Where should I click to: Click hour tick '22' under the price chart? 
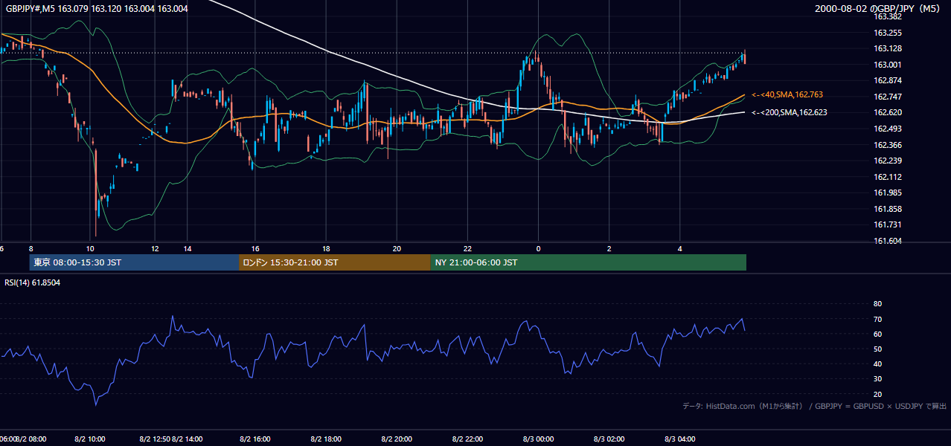(x=467, y=248)
